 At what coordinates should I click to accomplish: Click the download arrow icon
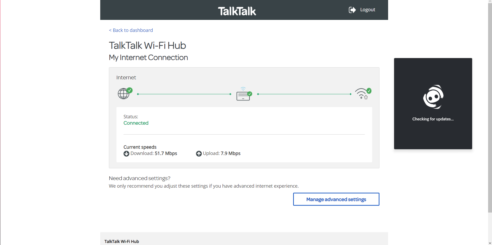(x=126, y=154)
